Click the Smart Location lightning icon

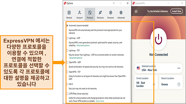154,84
